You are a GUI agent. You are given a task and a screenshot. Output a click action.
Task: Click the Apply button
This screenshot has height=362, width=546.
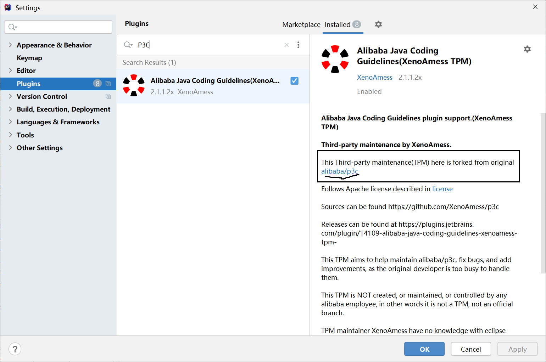coord(517,349)
